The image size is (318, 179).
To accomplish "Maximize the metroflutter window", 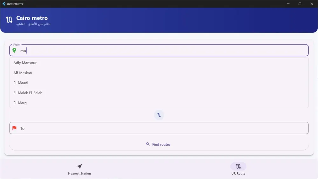I will [x=300, y=4].
